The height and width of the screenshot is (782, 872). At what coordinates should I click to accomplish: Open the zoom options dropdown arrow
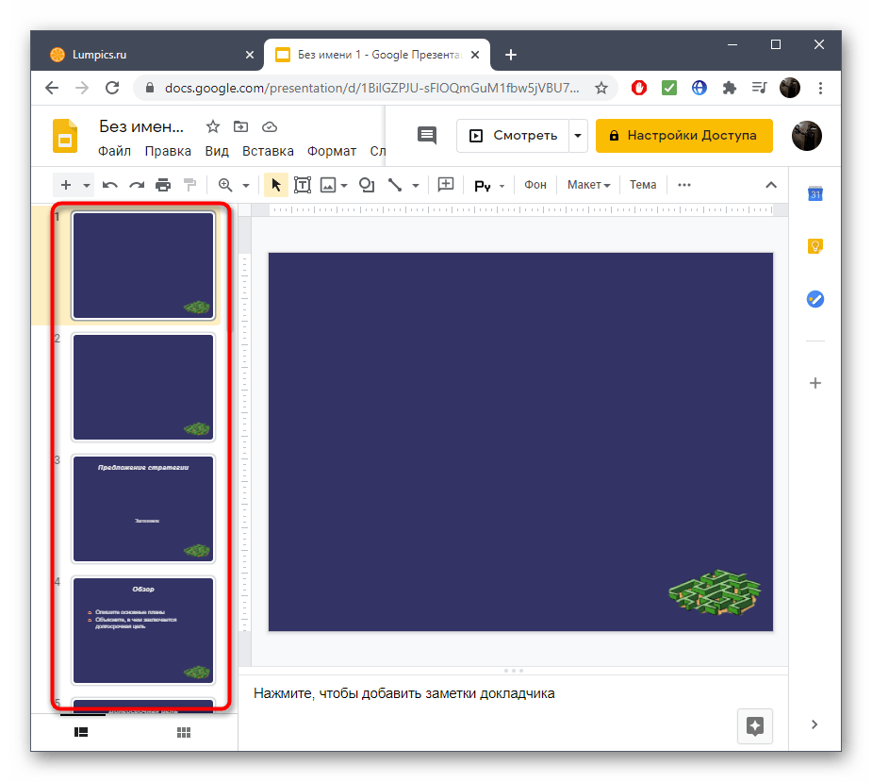(x=246, y=185)
